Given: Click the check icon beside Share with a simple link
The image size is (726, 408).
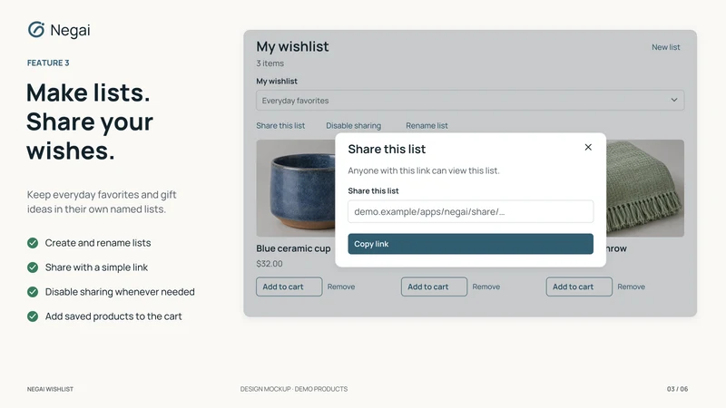Looking at the screenshot, I should [x=33, y=267].
